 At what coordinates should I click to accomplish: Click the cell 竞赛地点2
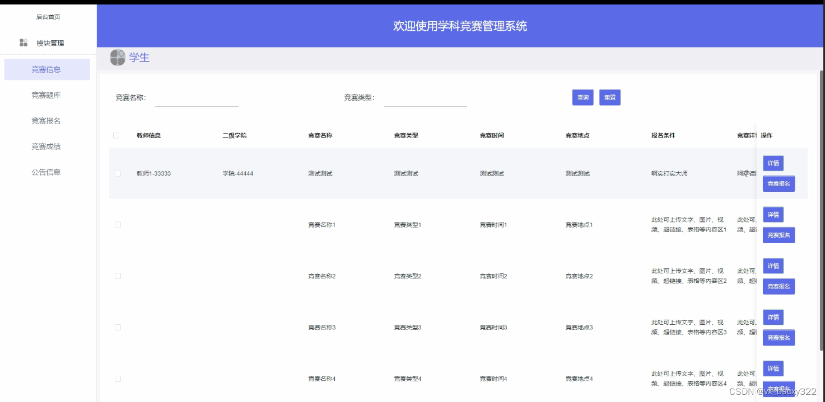pos(579,276)
